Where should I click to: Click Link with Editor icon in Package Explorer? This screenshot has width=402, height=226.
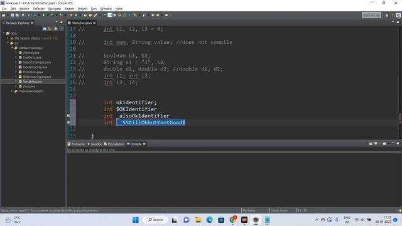coord(50,29)
